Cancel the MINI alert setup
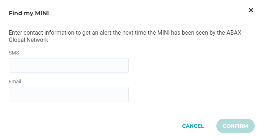The height and width of the screenshot is (140, 263). click(193, 126)
